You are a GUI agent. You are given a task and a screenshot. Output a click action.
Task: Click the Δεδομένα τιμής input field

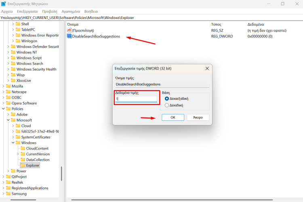136,99
